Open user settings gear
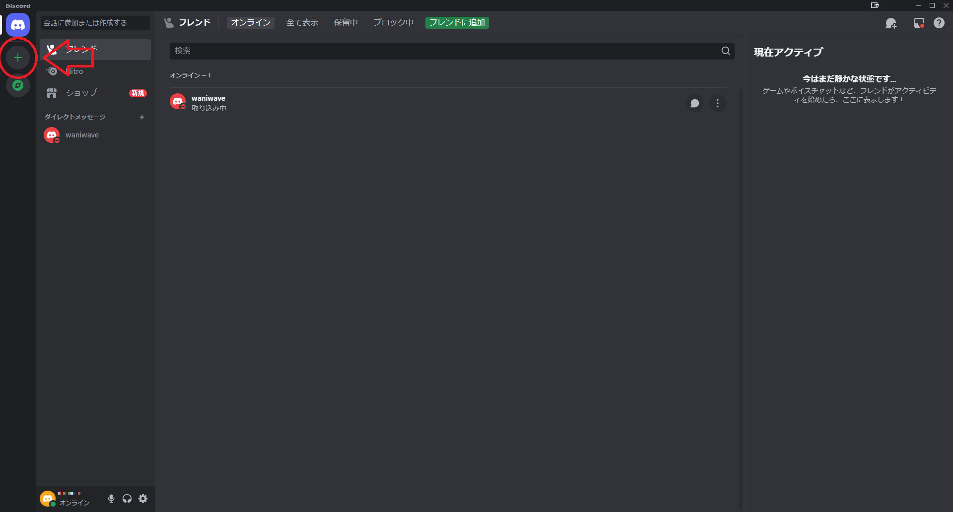The width and height of the screenshot is (953, 512). [143, 499]
